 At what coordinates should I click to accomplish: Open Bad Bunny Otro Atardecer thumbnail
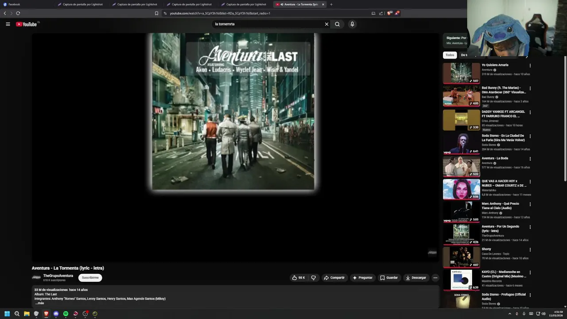pos(461,96)
